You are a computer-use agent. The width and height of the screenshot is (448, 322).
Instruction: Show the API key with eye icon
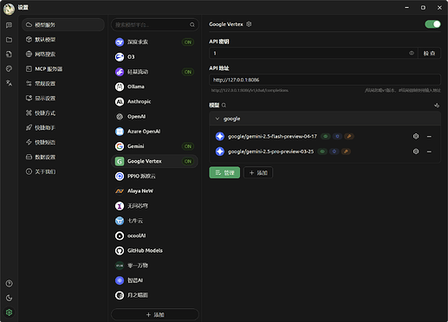[x=412, y=53]
